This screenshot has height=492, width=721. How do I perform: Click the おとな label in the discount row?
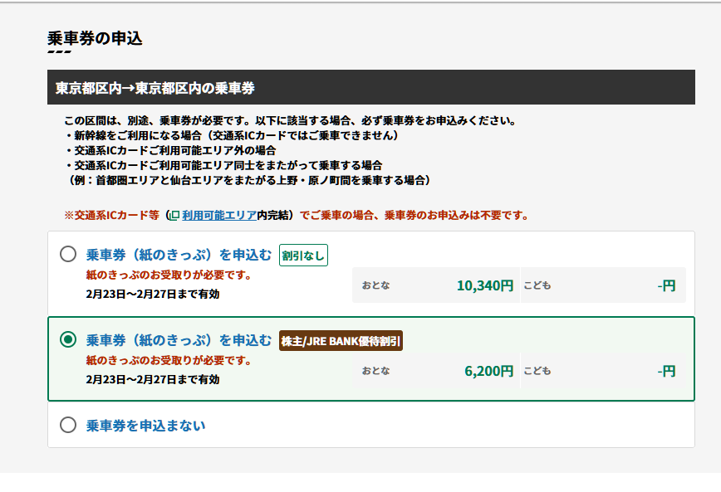pyautogui.click(x=375, y=371)
